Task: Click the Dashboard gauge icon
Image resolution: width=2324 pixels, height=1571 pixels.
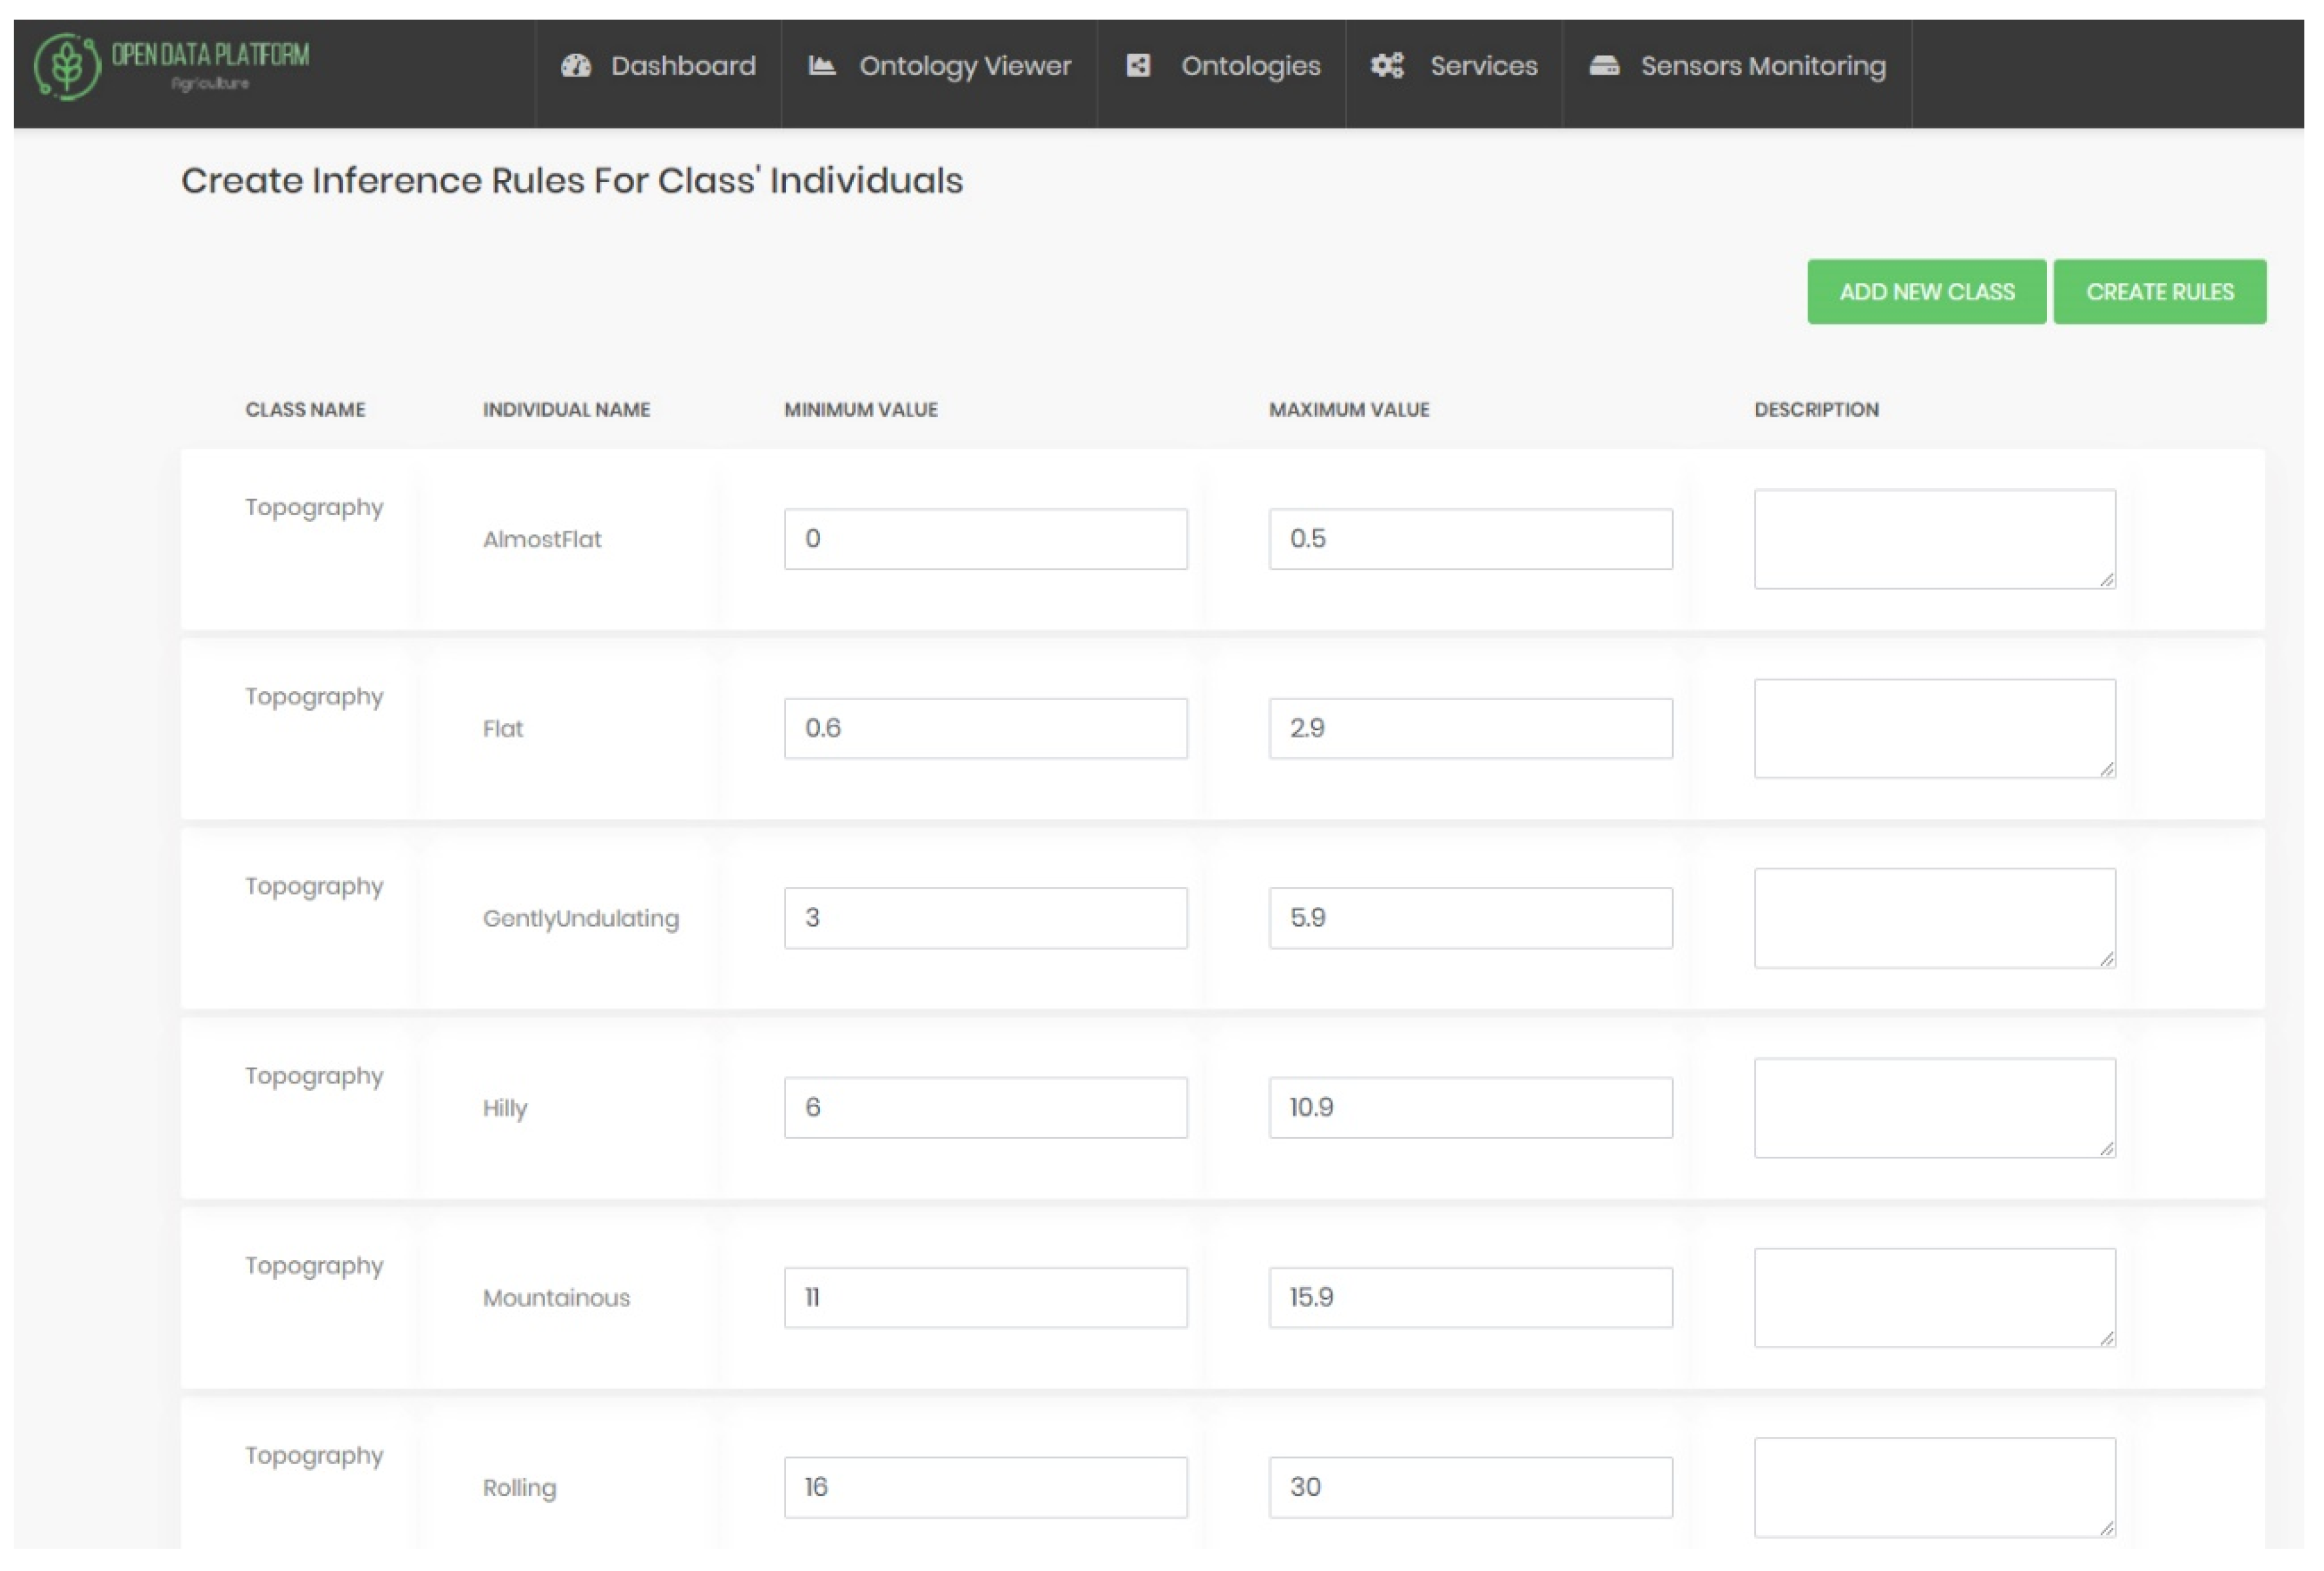Action: (575, 66)
